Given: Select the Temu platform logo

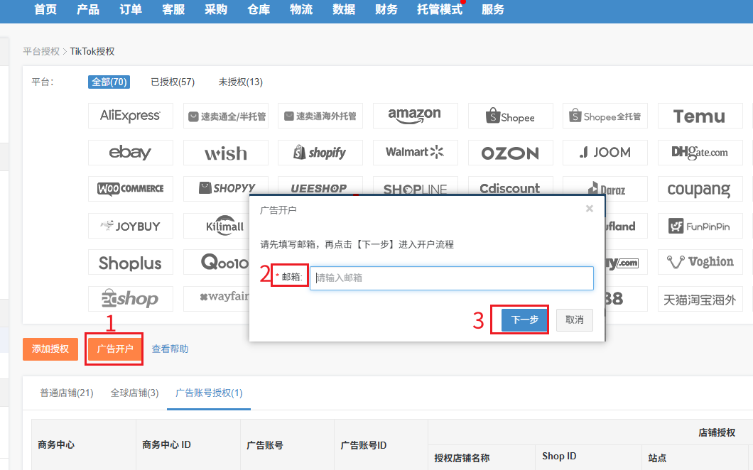Looking at the screenshot, I should point(700,116).
